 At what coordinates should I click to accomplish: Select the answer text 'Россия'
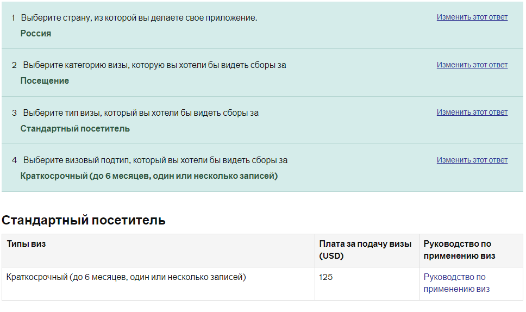tap(35, 34)
